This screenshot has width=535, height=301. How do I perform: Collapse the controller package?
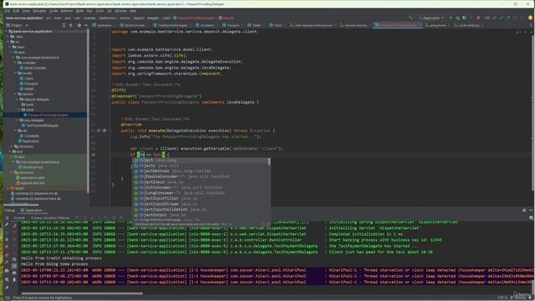point(15,63)
